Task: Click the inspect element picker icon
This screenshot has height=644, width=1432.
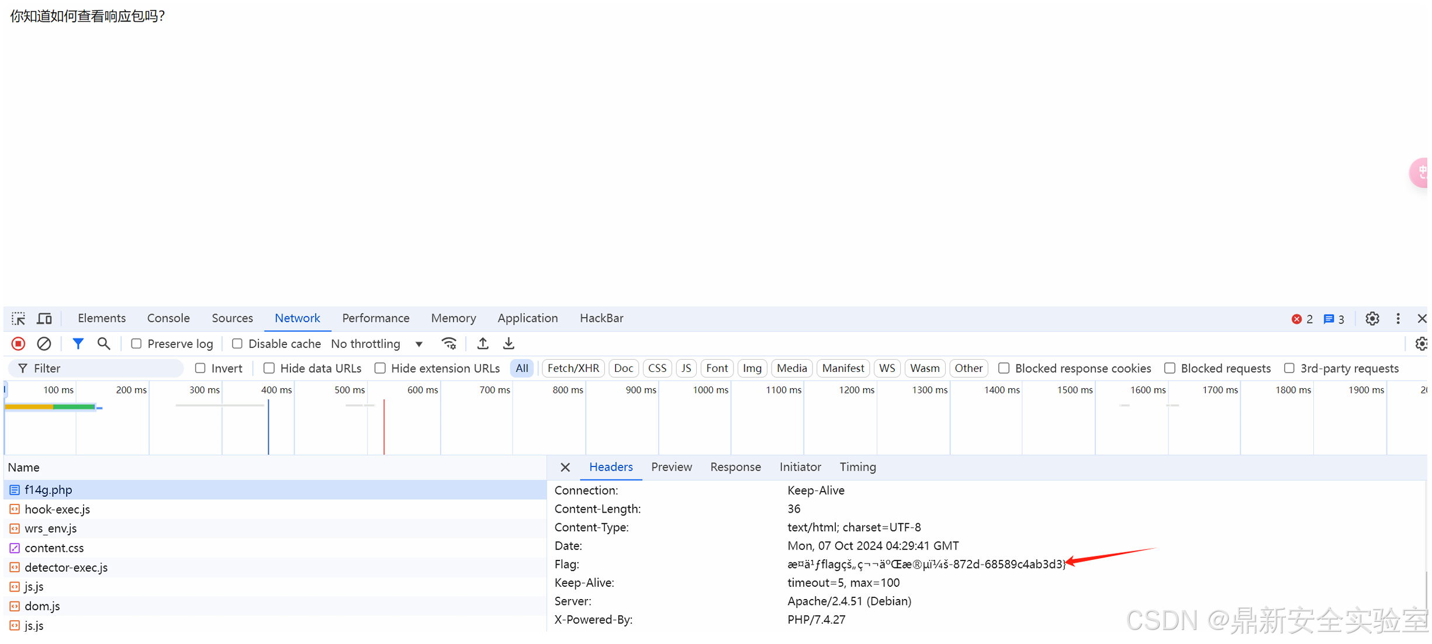Action: [18, 319]
